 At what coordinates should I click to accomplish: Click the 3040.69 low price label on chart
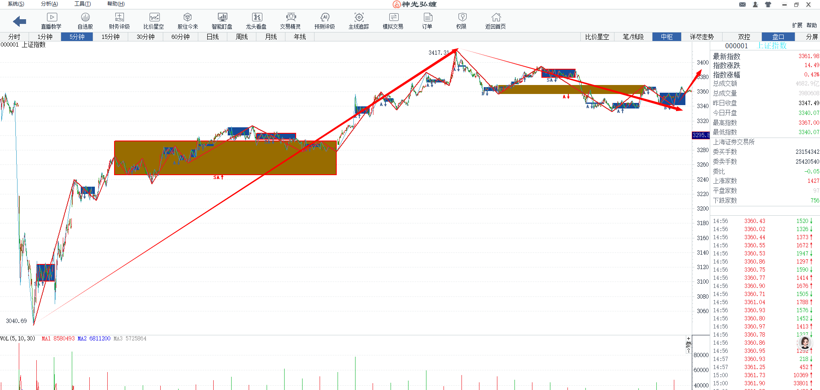click(x=16, y=321)
